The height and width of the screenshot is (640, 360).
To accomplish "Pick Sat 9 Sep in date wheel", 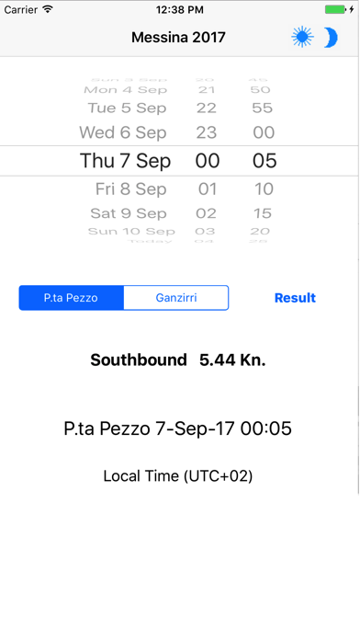I will [x=129, y=213].
